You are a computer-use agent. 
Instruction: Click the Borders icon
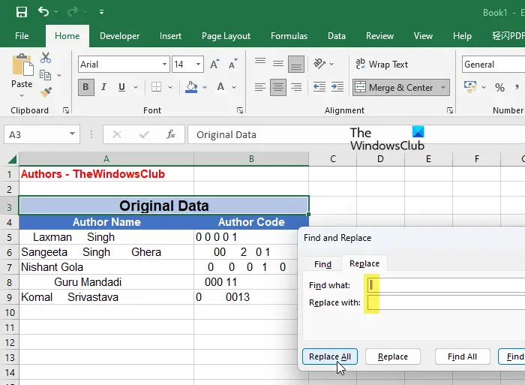(x=156, y=87)
